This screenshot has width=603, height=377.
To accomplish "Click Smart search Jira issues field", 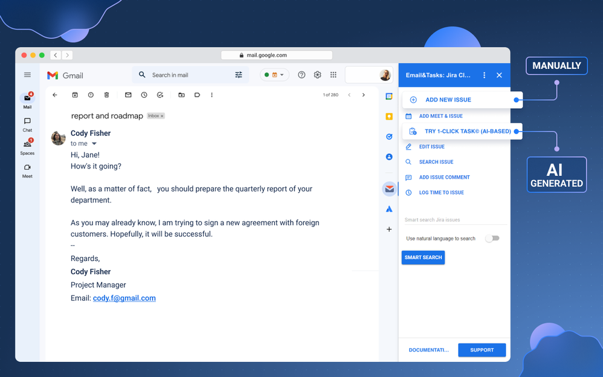I will coord(456,220).
